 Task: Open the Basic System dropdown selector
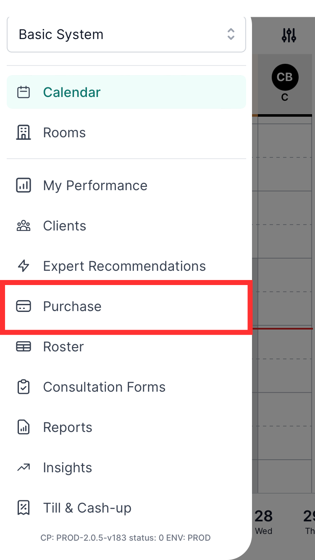pyautogui.click(x=126, y=34)
